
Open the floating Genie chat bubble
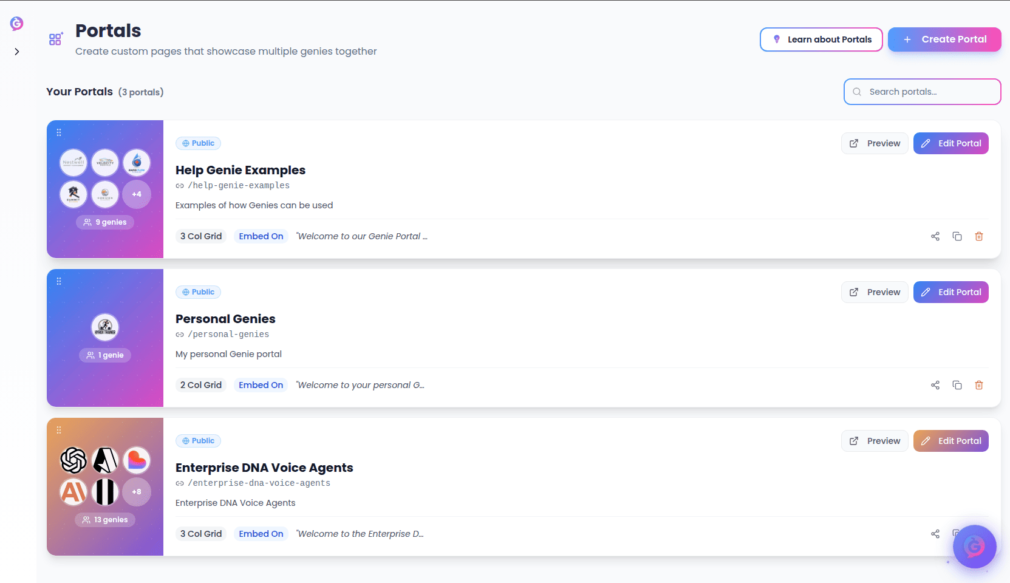click(x=974, y=547)
